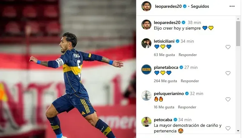Reply to letisiciliani's comment
Image resolution: width=252 pixels, height=138 pixels.
188,55
